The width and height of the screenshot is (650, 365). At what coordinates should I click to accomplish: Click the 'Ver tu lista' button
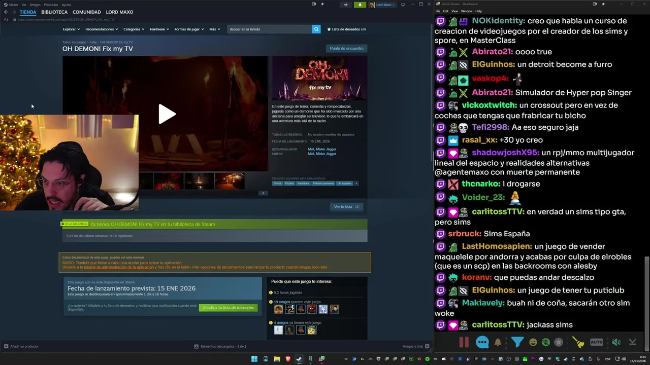(x=346, y=206)
